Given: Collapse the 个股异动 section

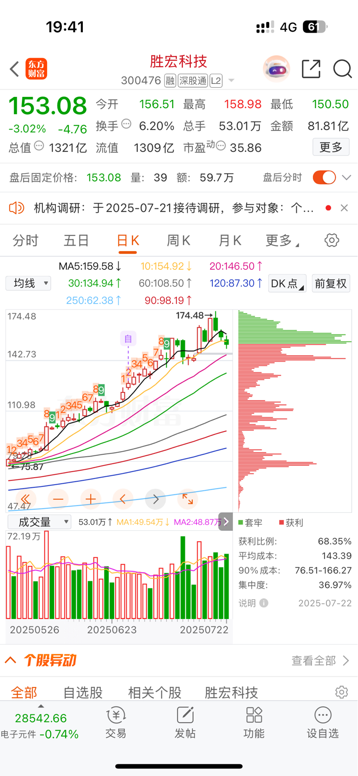Looking at the screenshot, I should [11, 660].
